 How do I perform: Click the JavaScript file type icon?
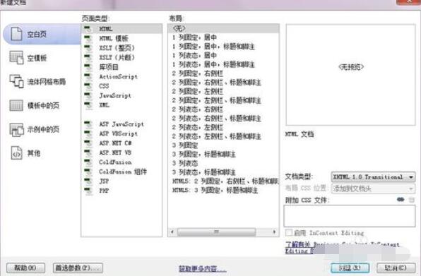(88, 96)
